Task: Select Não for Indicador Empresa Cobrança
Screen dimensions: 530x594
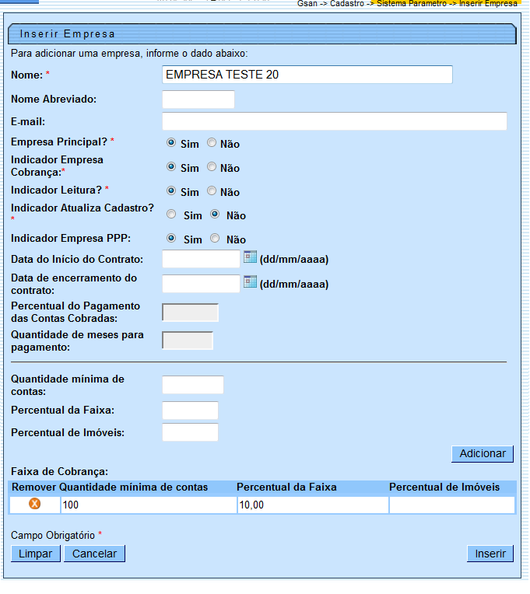Action: point(212,167)
